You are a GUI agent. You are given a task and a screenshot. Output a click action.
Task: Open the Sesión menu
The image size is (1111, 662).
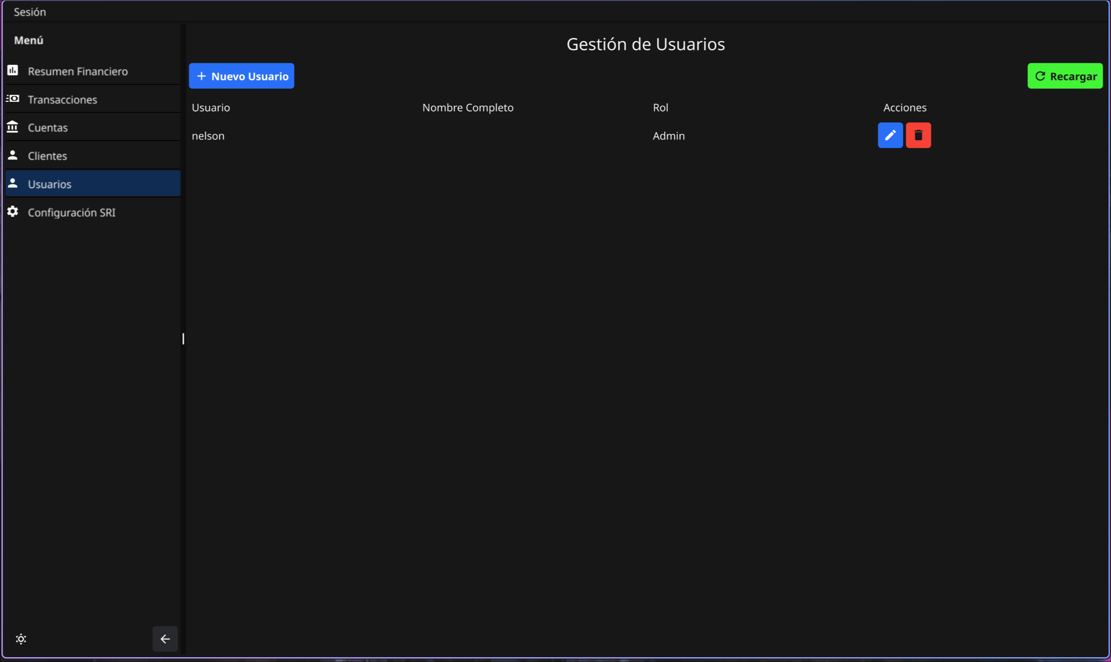[x=29, y=12]
